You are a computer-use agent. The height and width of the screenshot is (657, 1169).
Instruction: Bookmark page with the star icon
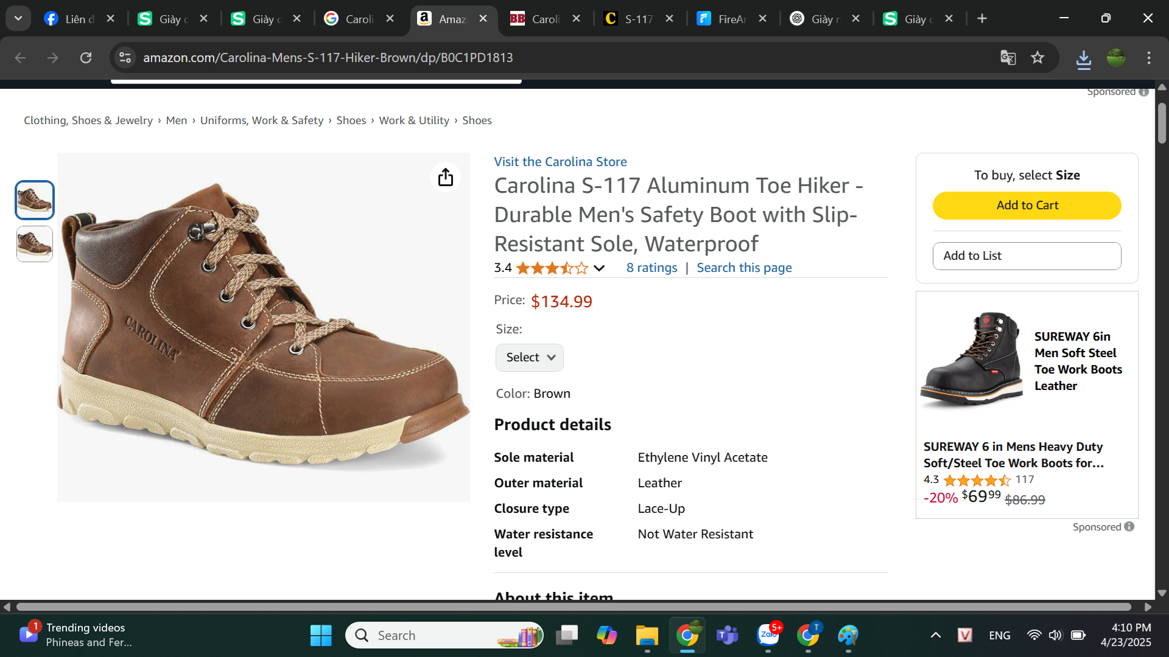(x=1037, y=58)
